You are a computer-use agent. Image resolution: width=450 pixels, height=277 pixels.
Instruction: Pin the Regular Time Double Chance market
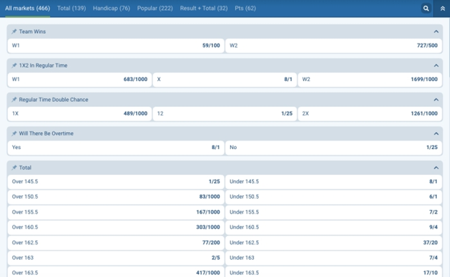[14, 100]
